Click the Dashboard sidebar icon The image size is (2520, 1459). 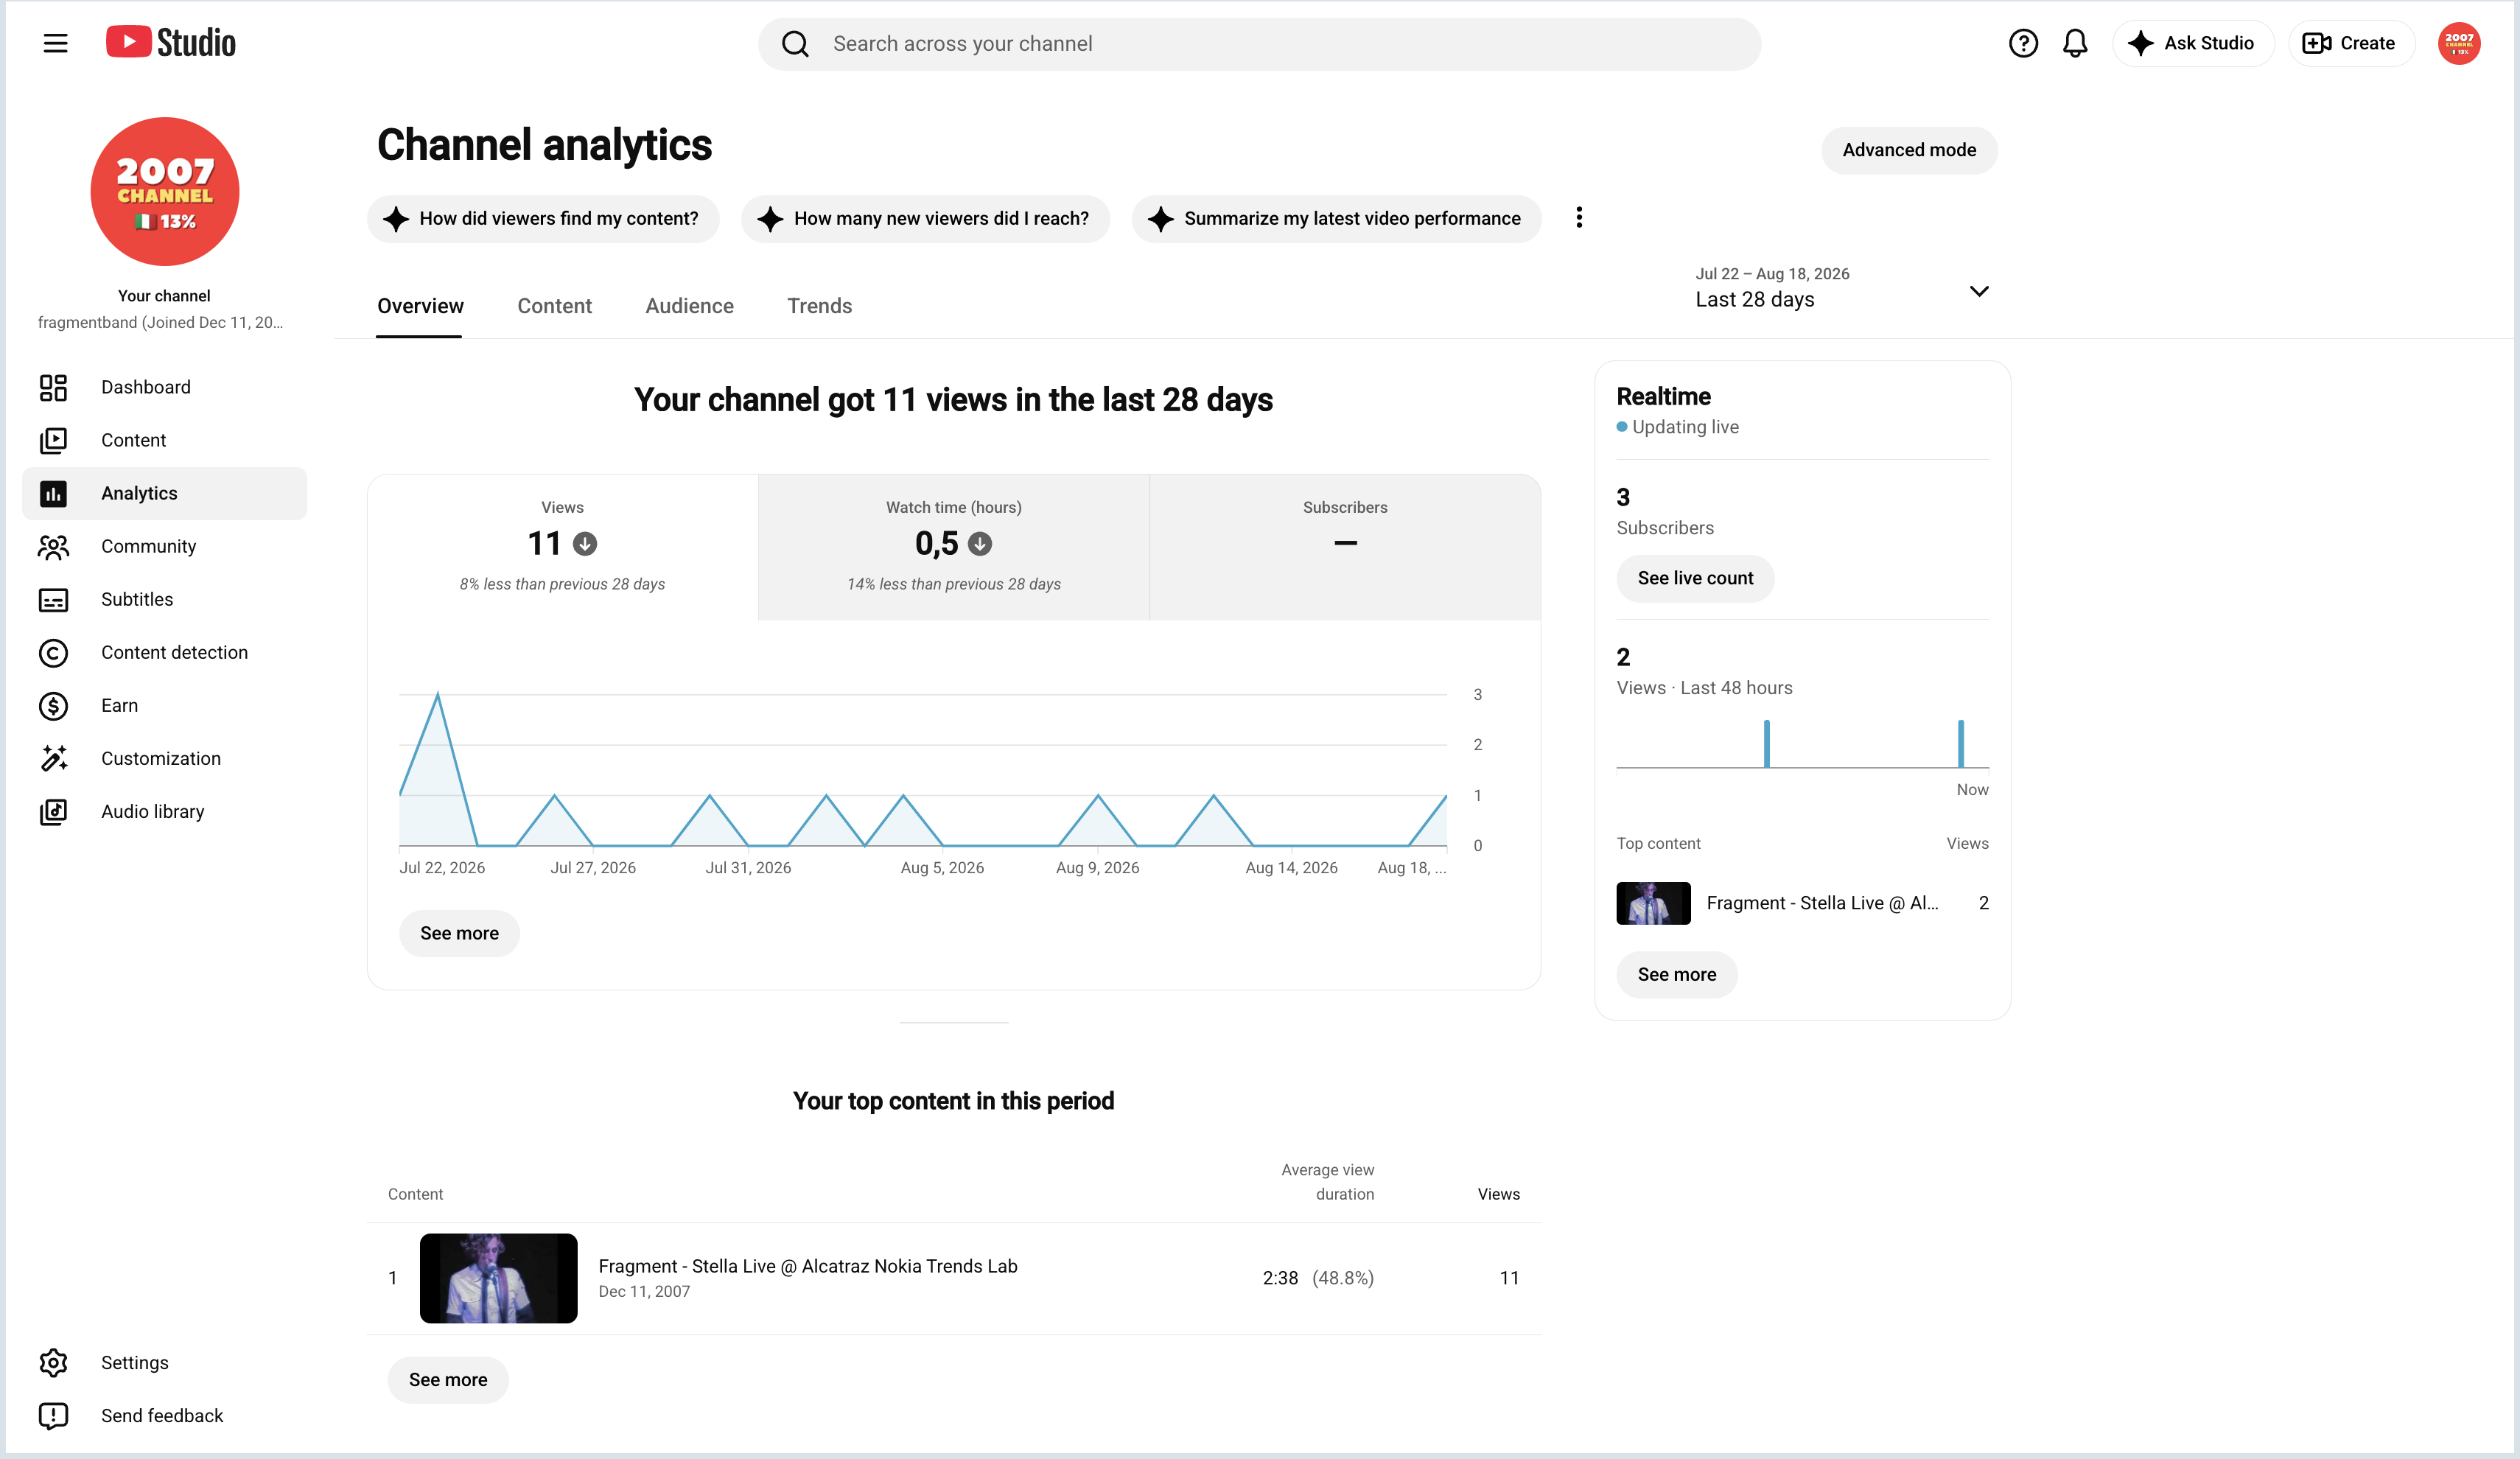[x=53, y=387]
